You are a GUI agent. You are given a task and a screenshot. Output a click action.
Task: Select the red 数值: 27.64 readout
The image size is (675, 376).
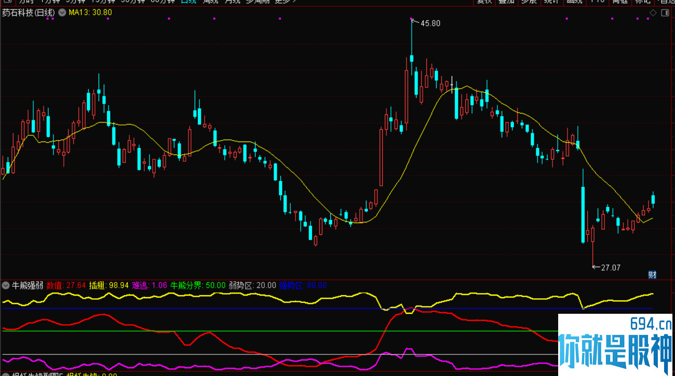(66, 285)
